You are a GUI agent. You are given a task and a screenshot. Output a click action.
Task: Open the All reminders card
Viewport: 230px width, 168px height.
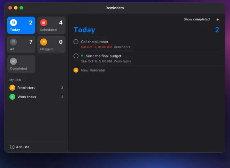coord(21,45)
